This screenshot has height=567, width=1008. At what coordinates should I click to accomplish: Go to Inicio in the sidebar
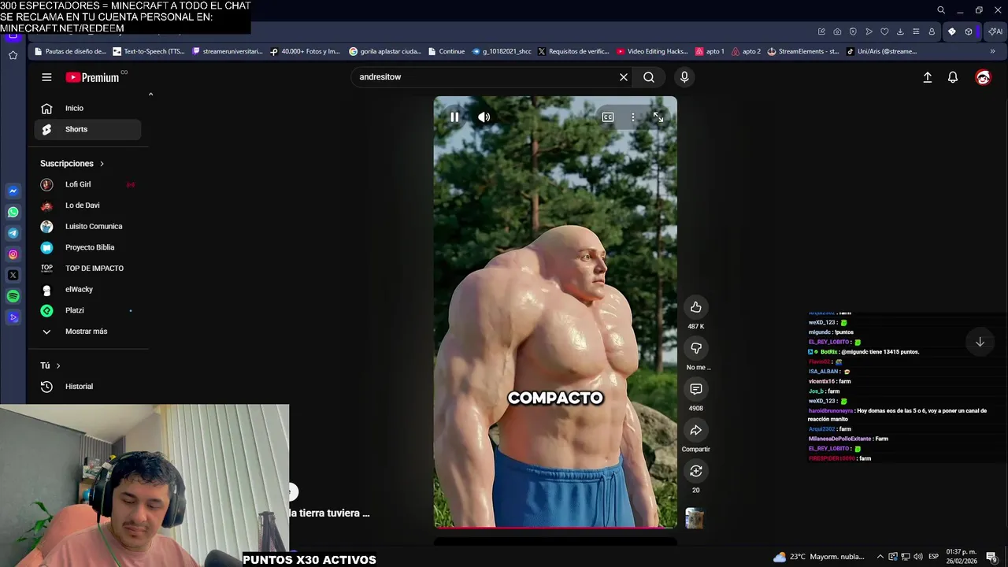tap(87, 108)
